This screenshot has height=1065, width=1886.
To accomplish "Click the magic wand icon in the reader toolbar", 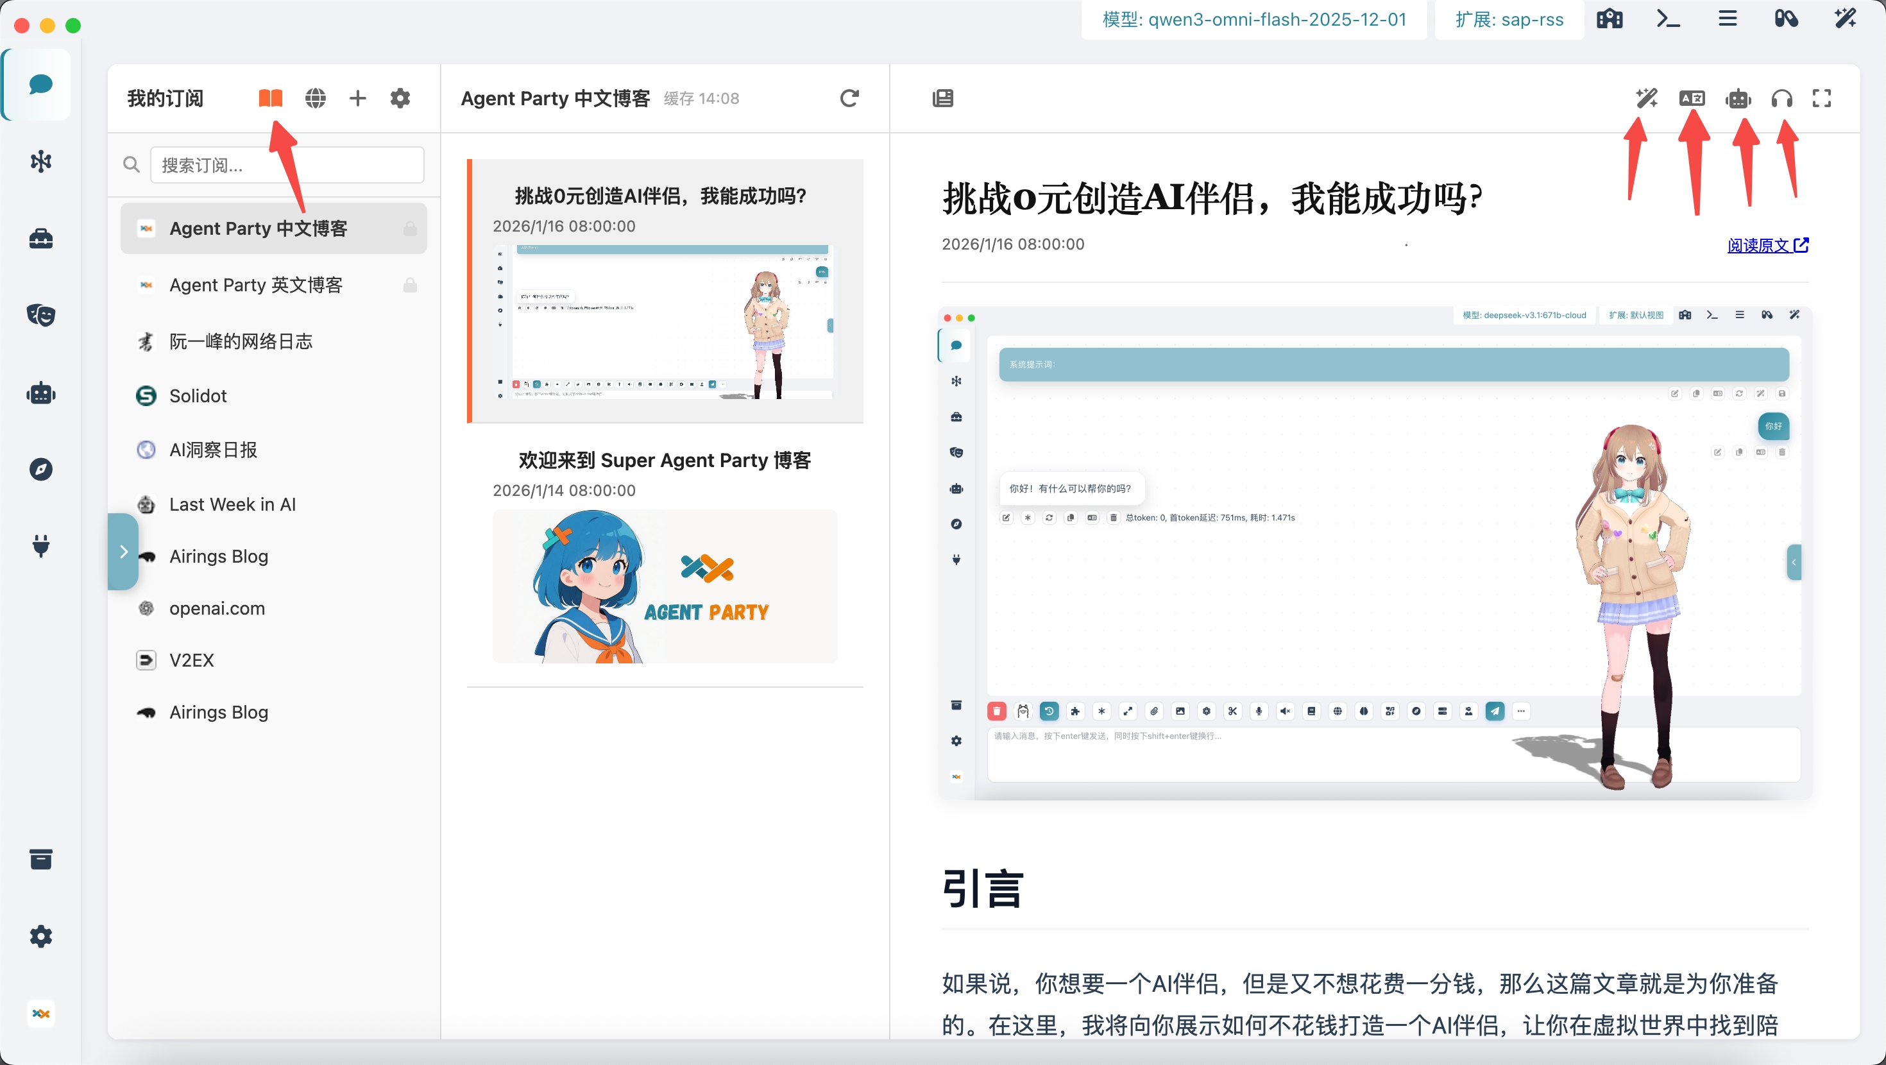I will coord(1647,98).
